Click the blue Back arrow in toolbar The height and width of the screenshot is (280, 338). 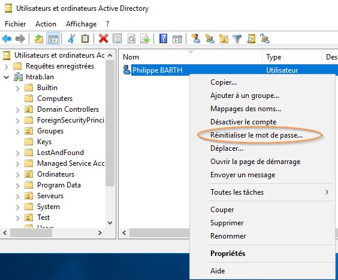click(x=7, y=39)
